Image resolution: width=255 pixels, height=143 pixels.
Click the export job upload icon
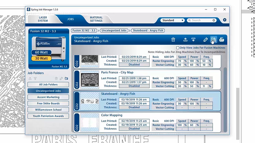click(x=185, y=40)
